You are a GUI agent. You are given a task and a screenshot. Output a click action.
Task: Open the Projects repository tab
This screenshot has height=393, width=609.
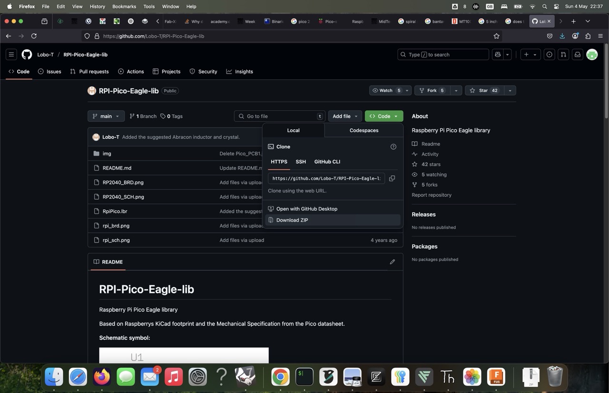[167, 71]
